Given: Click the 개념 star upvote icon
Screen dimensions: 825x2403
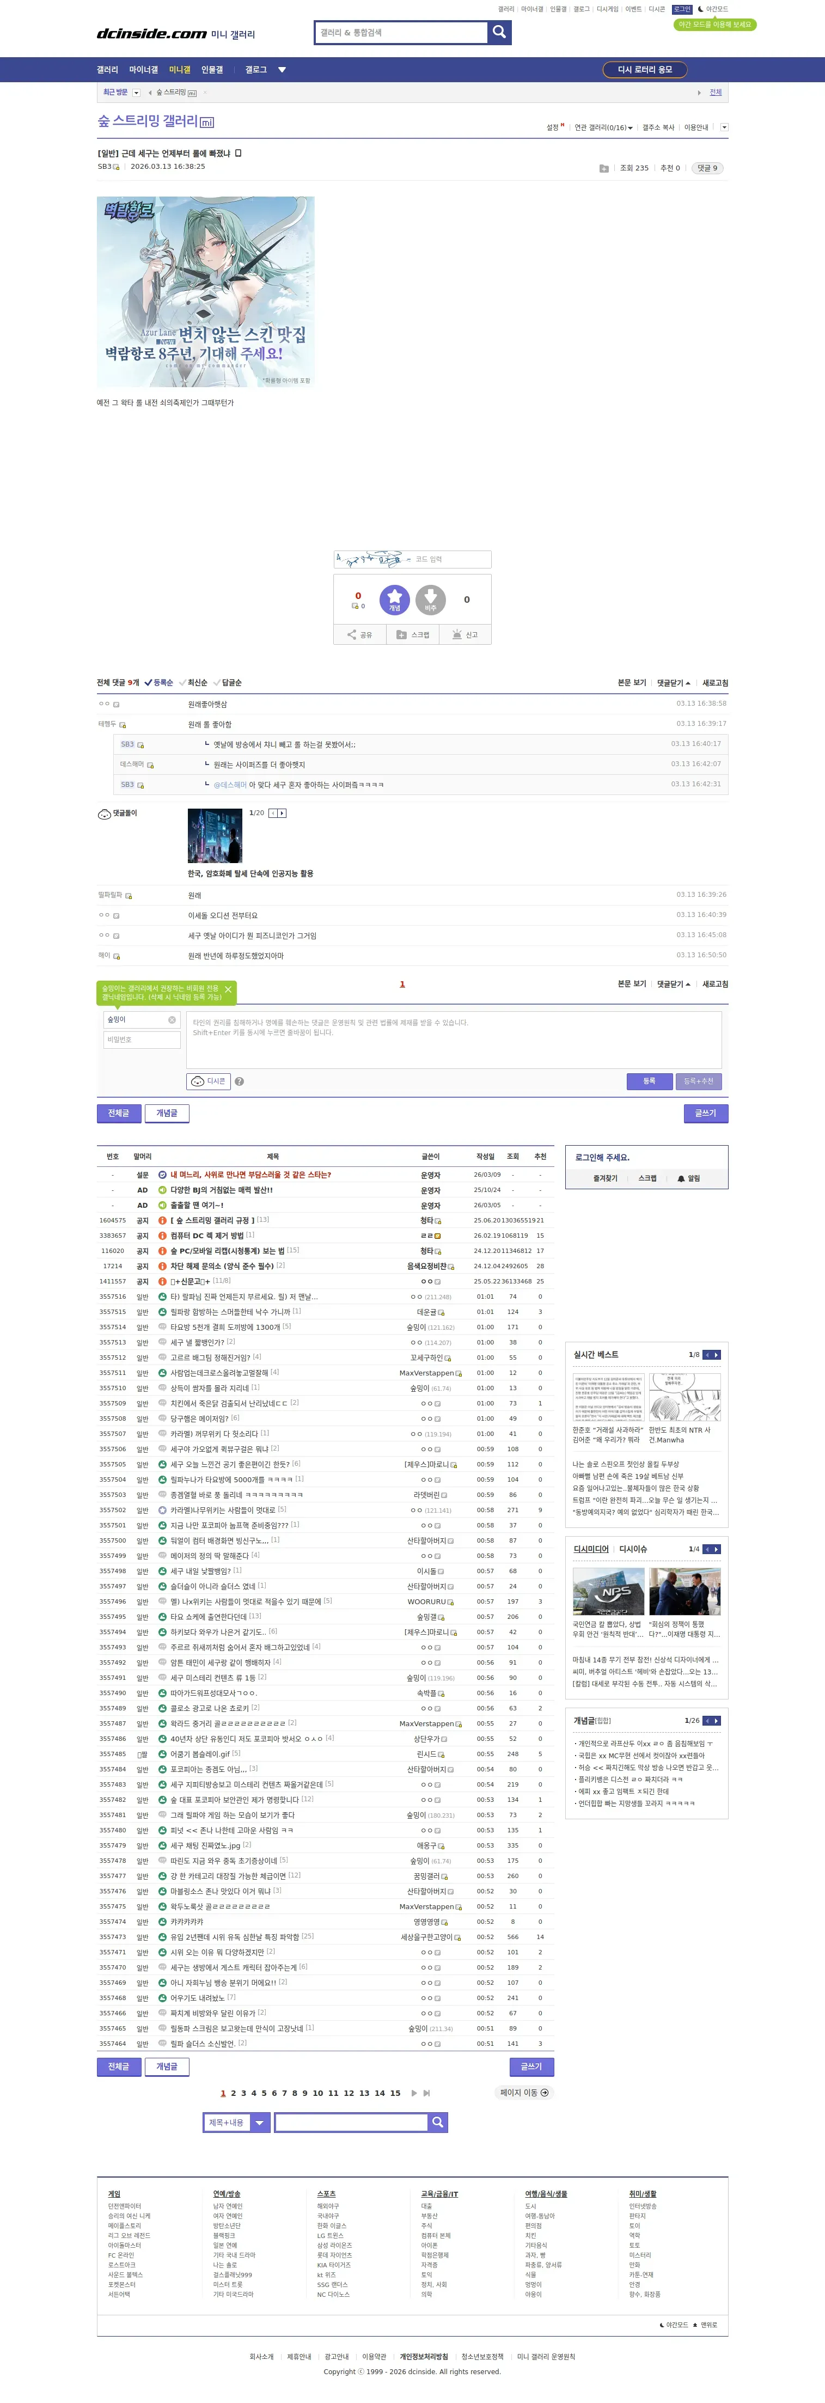Looking at the screenshot, I should click(x=394, y=600).
